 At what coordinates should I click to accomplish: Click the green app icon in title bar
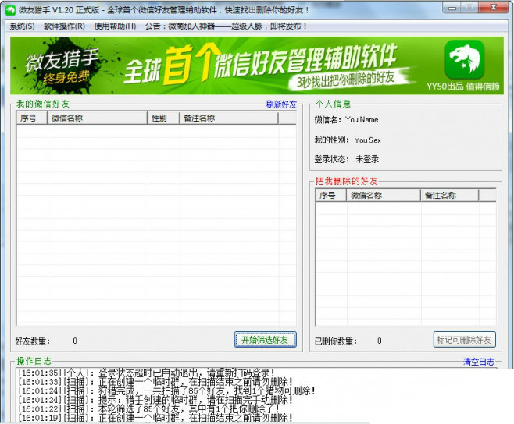10,9
